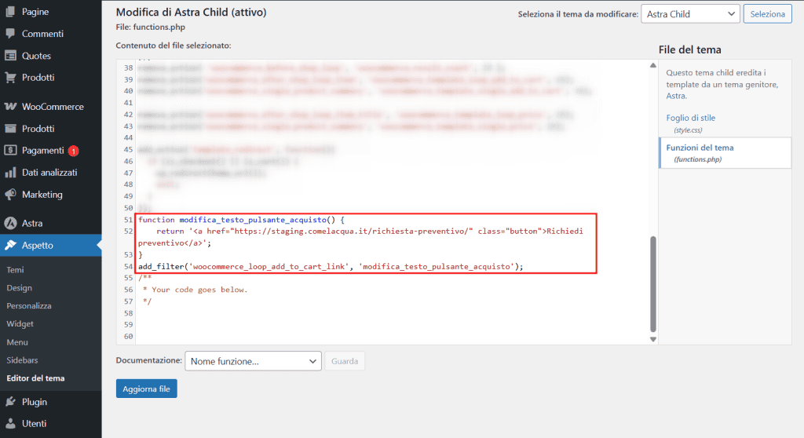The width and height of the screenshot is (804, 438).
Task: Expand the Nome funzione documentation dropdown
Action: coord(253,361)
